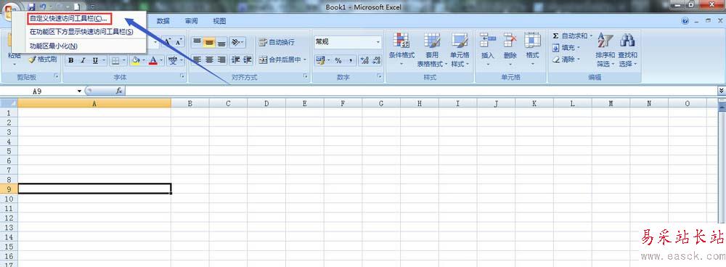Image resolution: width=726 pixels, height=267 pixels.
Task: Open the borders dropdown arrow
Action: pos(125,60)
